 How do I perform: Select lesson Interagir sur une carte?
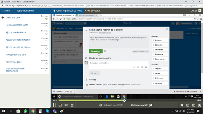coord(16,55)
